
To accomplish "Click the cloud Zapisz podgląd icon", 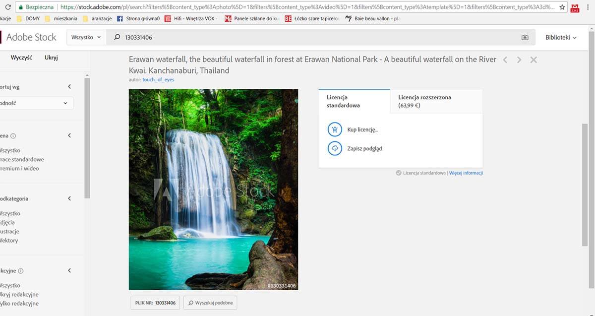I will point(335,148).
